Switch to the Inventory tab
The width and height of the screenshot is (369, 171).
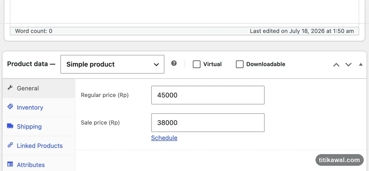point(39,107)
